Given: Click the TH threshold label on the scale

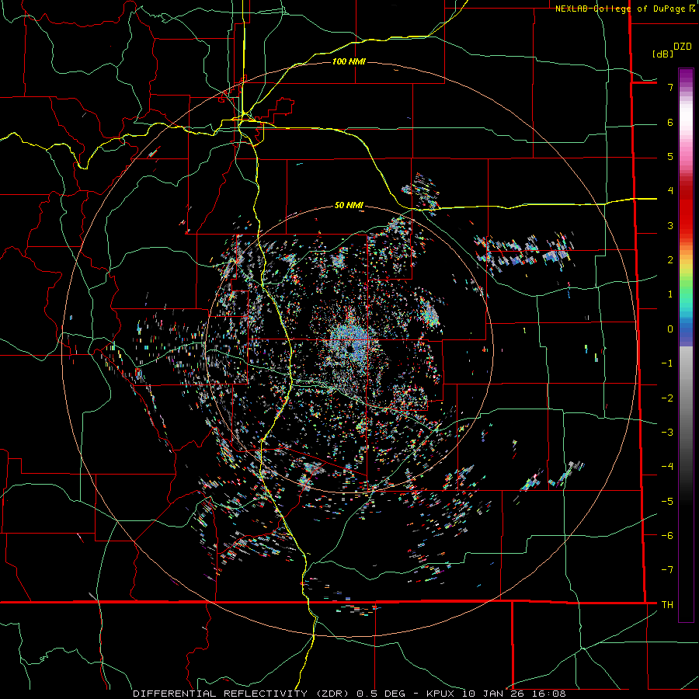Looking at the screenshot, I should [x=667, y=604].
